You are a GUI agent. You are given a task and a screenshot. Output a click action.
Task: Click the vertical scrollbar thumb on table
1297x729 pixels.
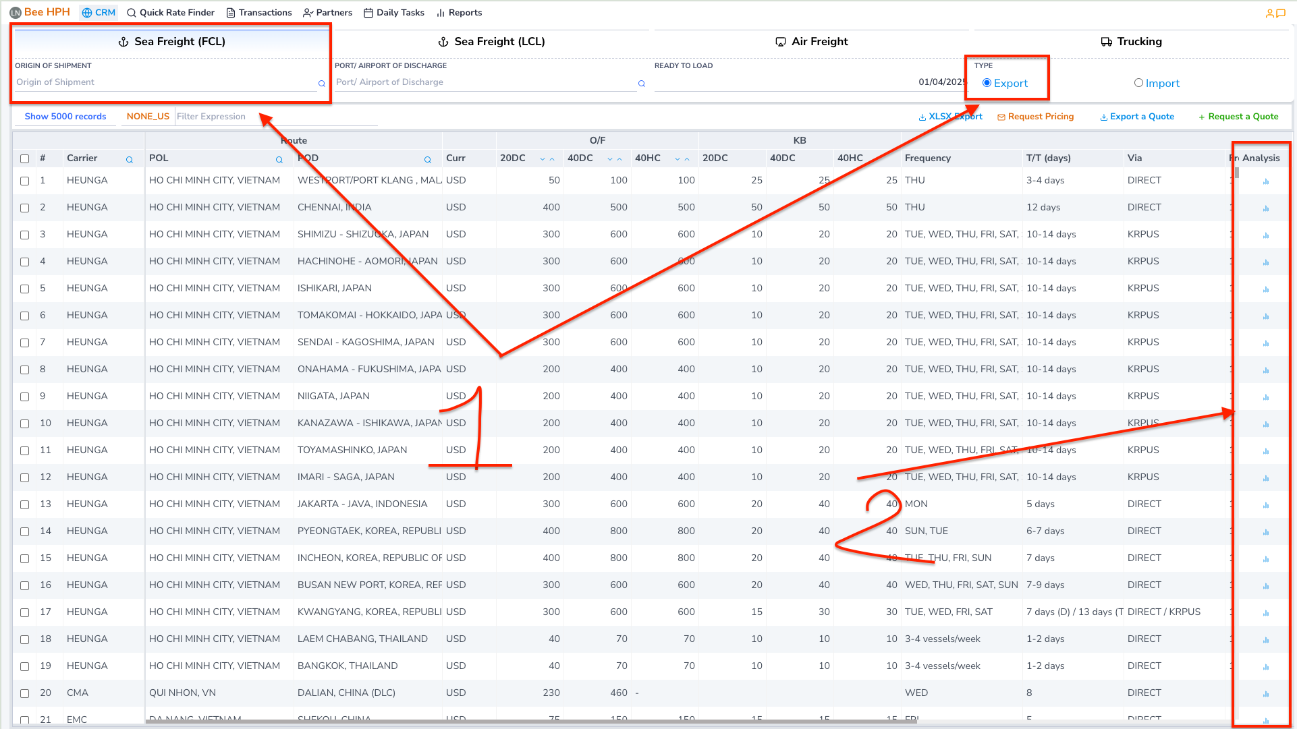click(x=1236, y=173)
